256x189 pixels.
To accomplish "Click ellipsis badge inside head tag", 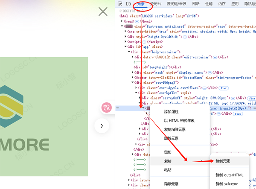I will tap(137, 21).
